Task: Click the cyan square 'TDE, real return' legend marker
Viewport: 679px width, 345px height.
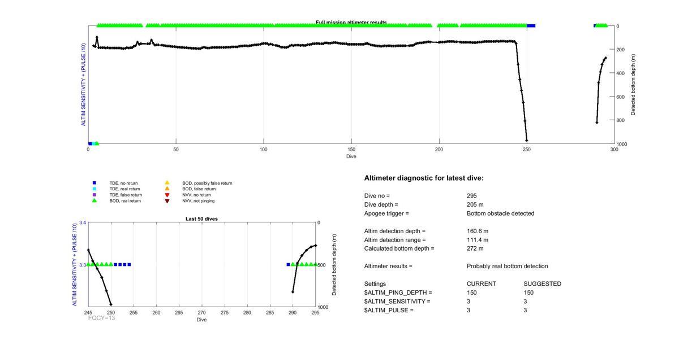Action: coord(94,189)
